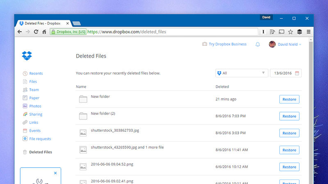Open the notifications bell icon

click(x=258, y=44)
